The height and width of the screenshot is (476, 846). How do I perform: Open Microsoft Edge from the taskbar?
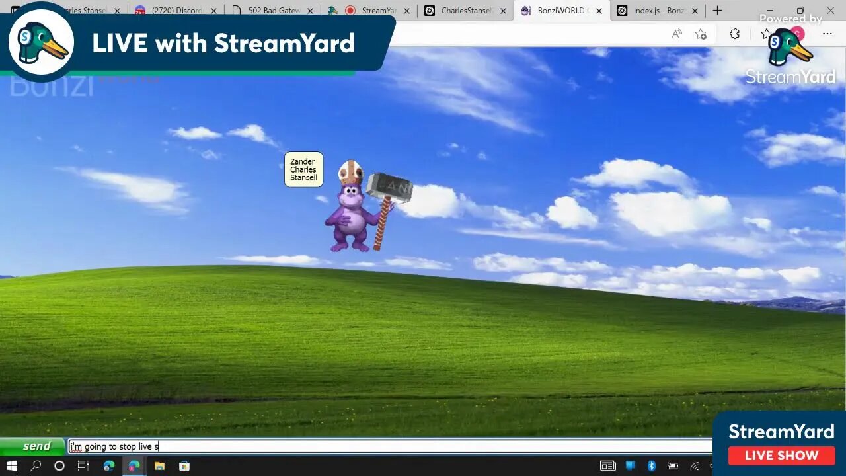109,466
